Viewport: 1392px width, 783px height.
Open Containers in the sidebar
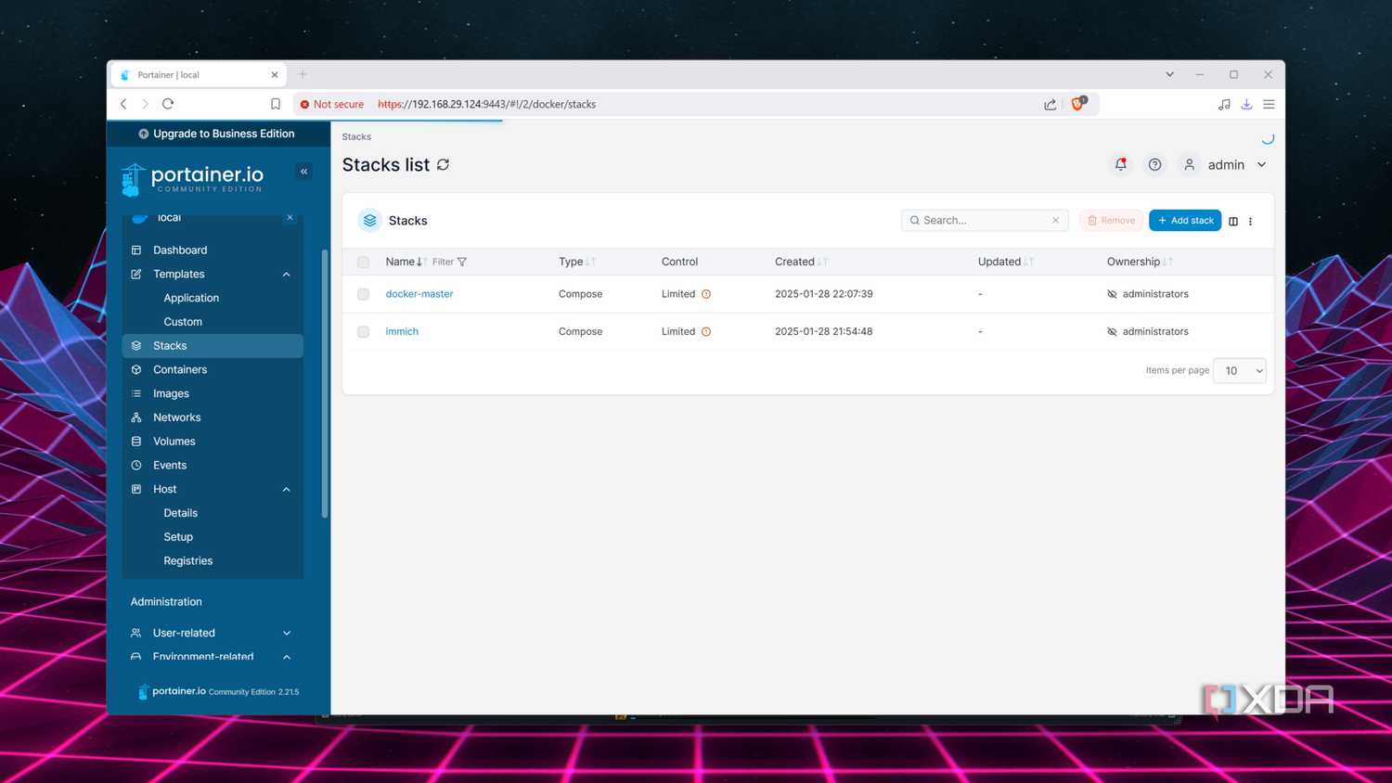213,369
